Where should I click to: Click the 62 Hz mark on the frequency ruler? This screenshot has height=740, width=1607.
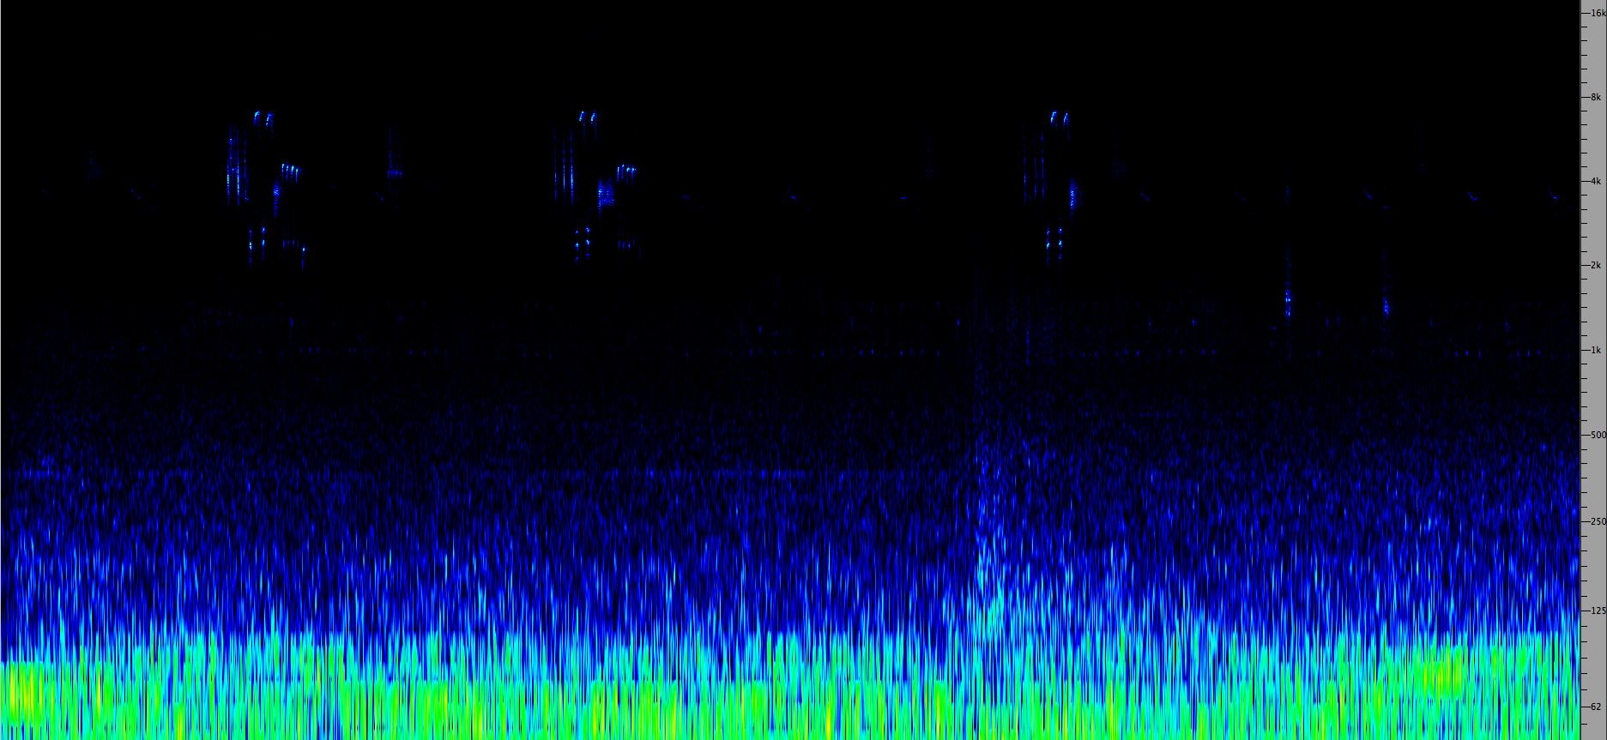1595,707
